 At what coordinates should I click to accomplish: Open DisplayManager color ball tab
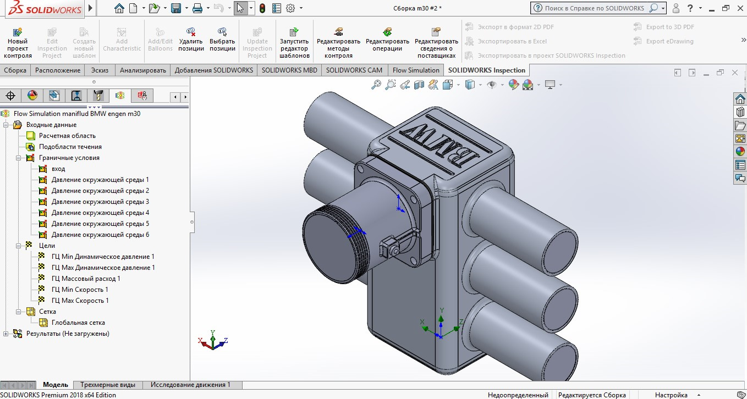pos(32,96)
